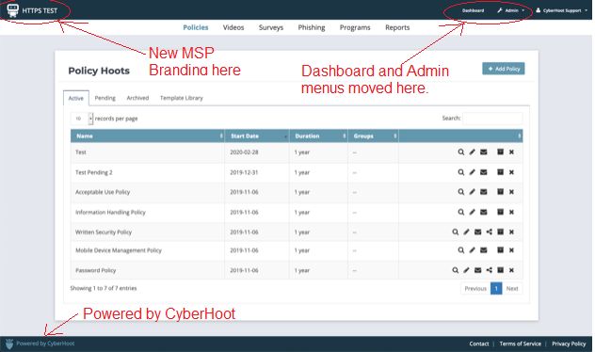
Task: Focus the Search input field
Action: click(x=492, y=119)
